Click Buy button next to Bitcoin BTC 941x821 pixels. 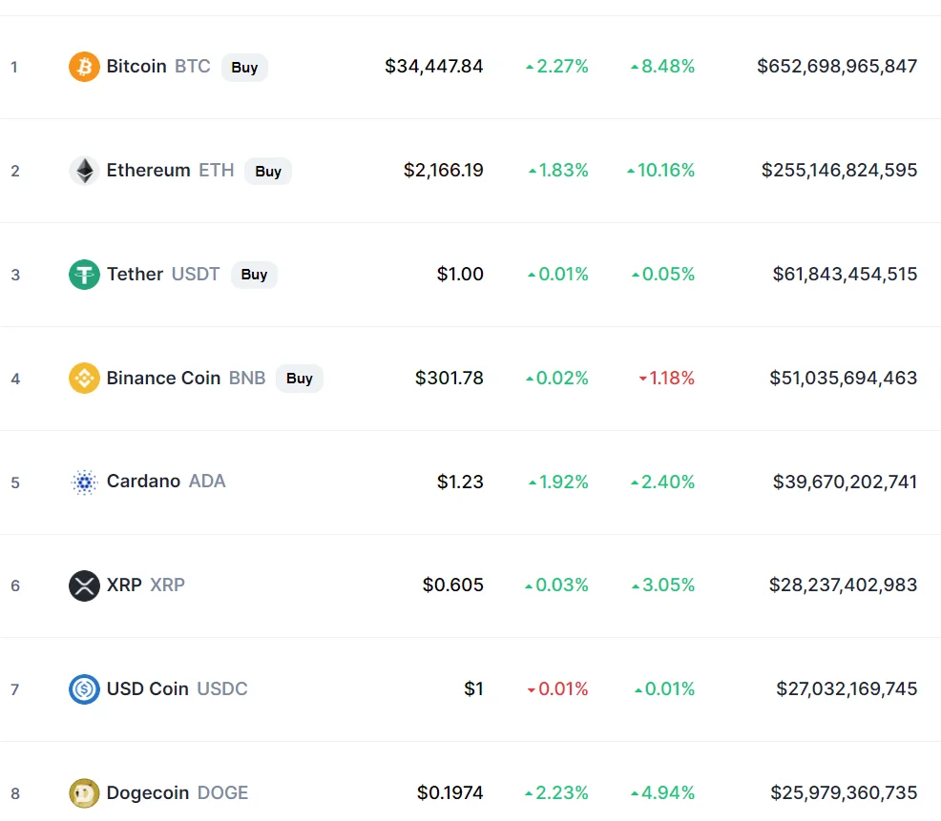(244, 67)
